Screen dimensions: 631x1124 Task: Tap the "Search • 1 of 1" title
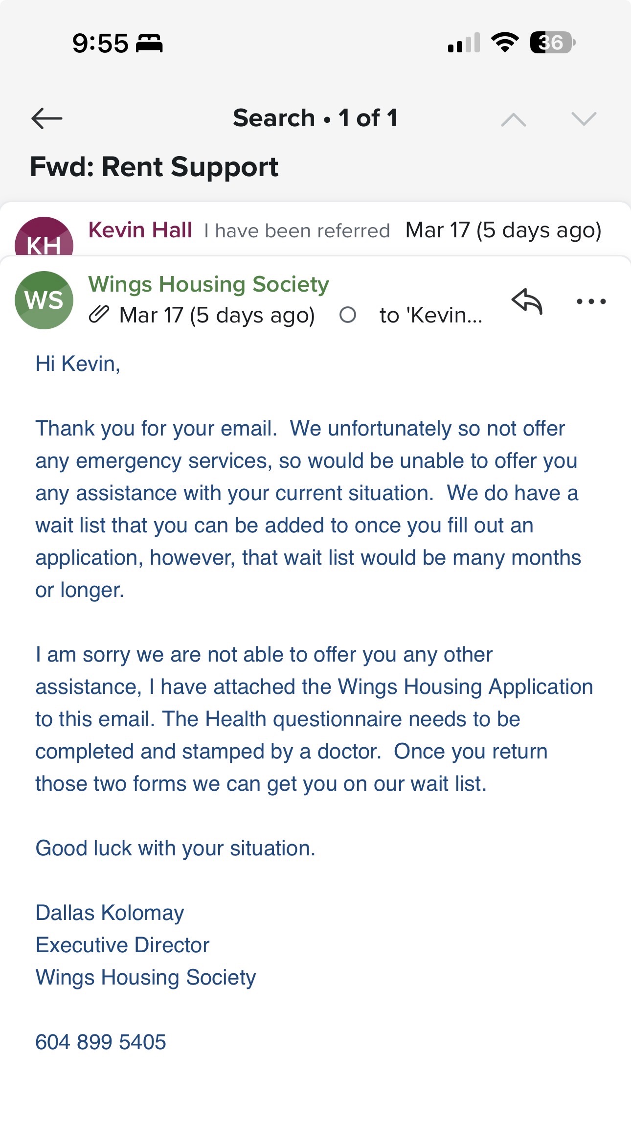click(x=315, y=118)
